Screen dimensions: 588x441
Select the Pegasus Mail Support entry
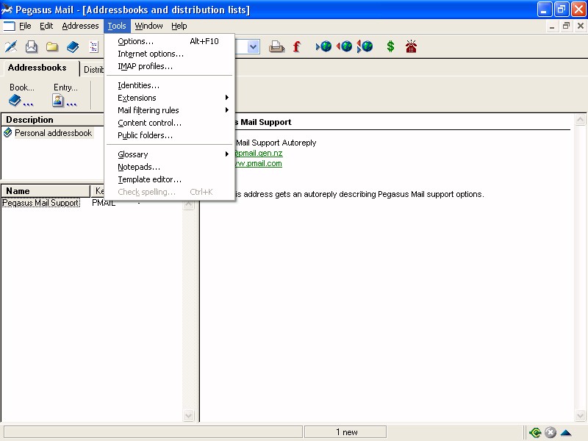click(41, 203)
